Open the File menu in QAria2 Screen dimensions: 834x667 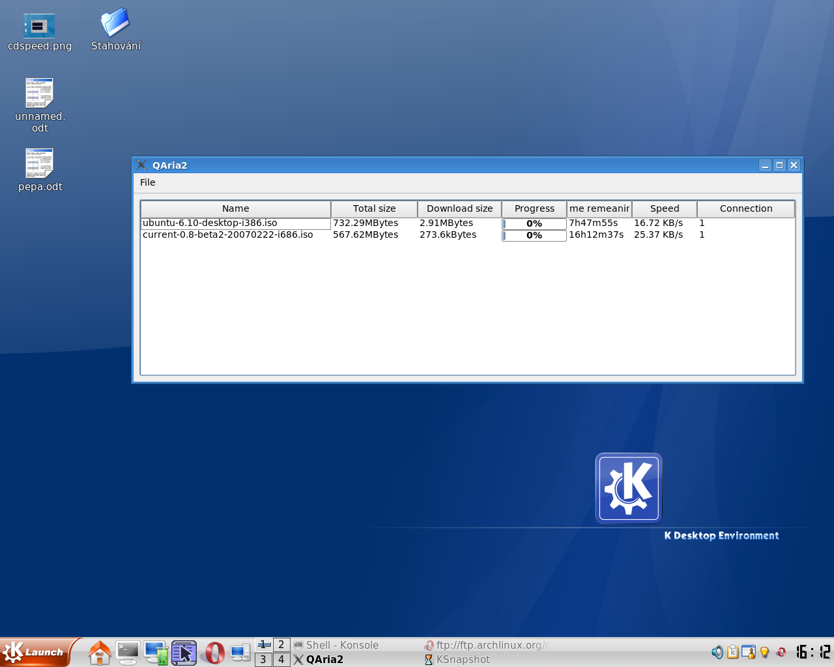click(147, 182)
